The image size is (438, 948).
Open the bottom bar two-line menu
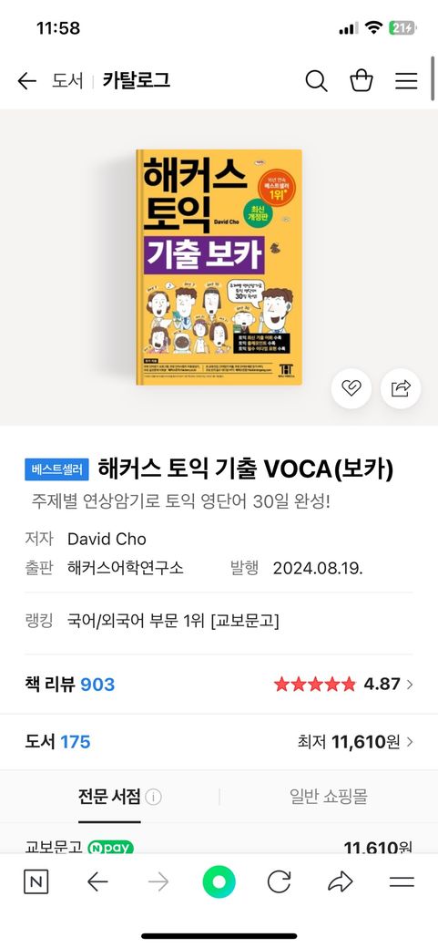pyautogui.click(x=402, y=882)
